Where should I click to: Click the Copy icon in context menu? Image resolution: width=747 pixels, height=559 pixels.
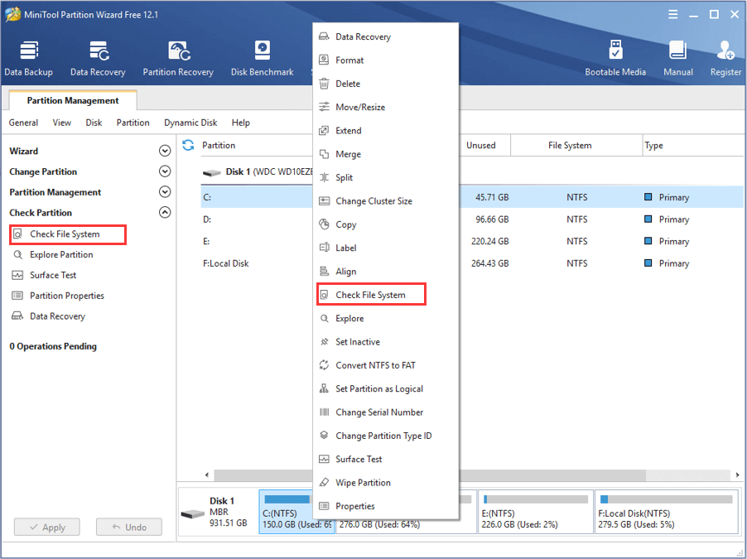tap(324, 224)
